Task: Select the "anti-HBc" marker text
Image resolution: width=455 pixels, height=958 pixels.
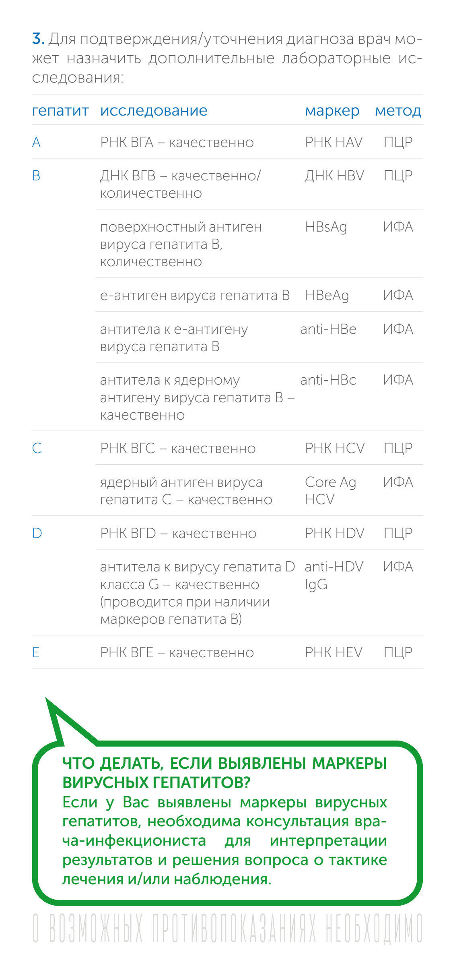Action: [x=328, y=380]
